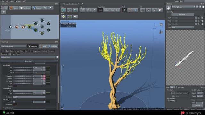
Task: Select the Freehand mode icon in Mode group
Action: (x=136, y=10)
